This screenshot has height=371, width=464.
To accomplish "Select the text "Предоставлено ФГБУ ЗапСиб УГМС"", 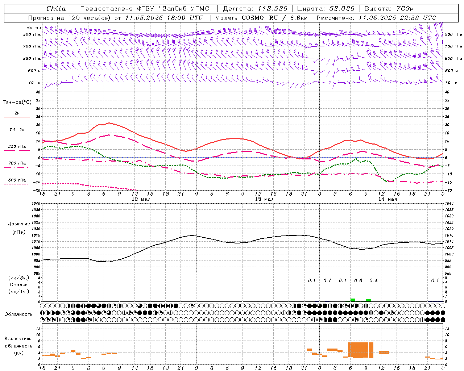I will coord(146,9).
